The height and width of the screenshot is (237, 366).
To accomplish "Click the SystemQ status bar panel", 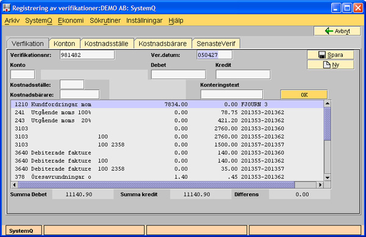I will tap(24, 231).
